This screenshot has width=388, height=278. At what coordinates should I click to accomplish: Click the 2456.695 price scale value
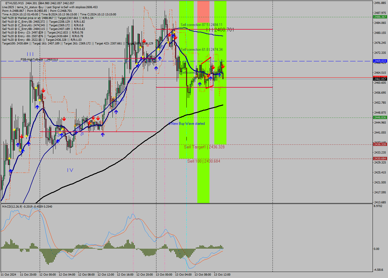(x=380, y=93)
